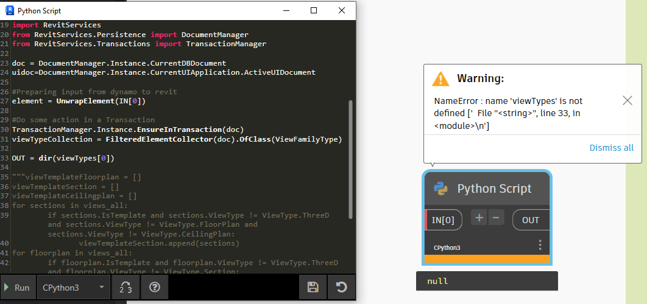Click the Revit icon in the title bar
The width and height of the screenshot is (647, 304).
(x=9, y=11)
